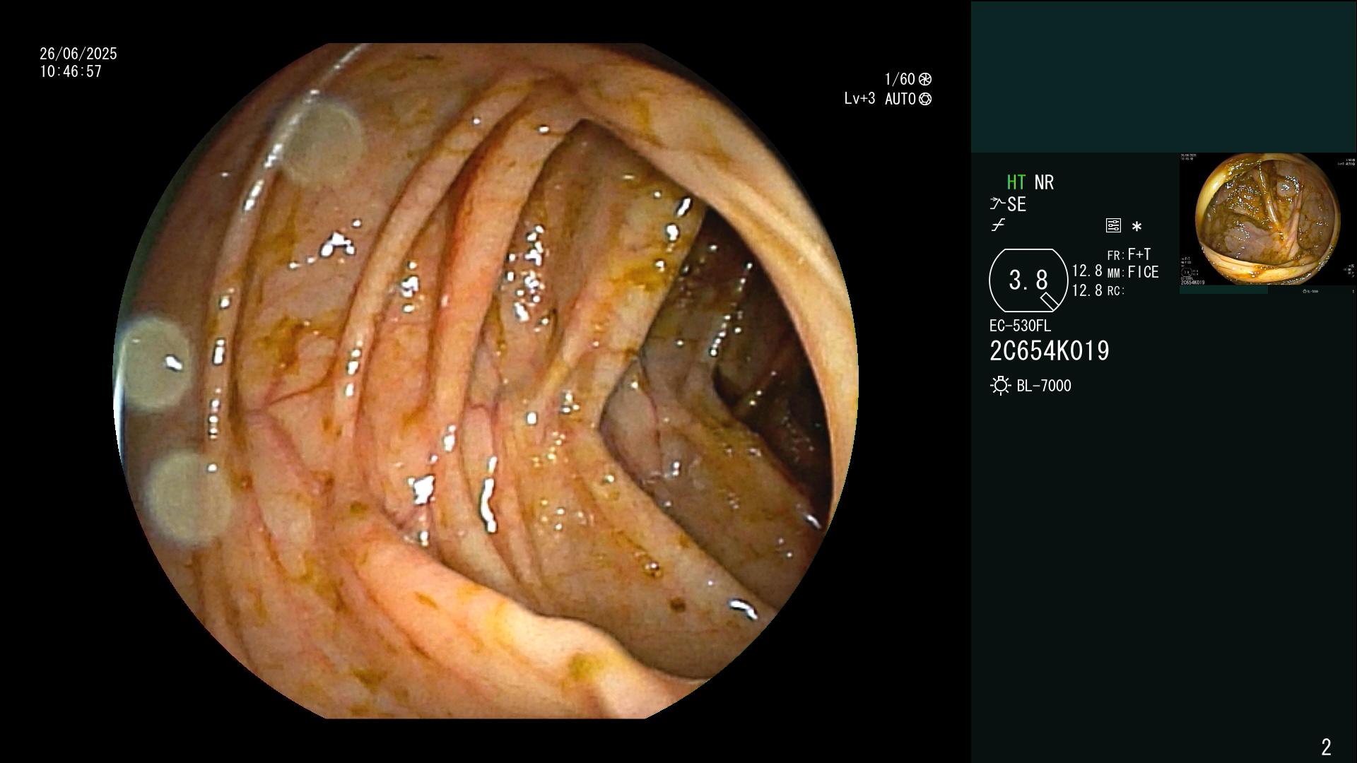Click the structure emphasis SE curve icon
This screenshot has height=763, width=1357.
coord(997,204)
